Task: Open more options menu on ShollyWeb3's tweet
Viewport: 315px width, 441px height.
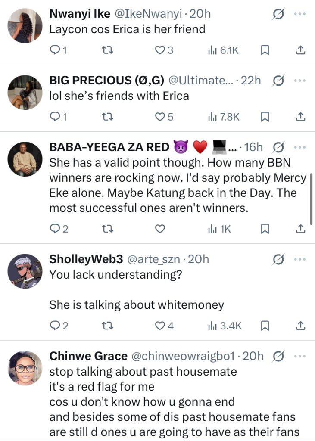Action: (299, 259)
